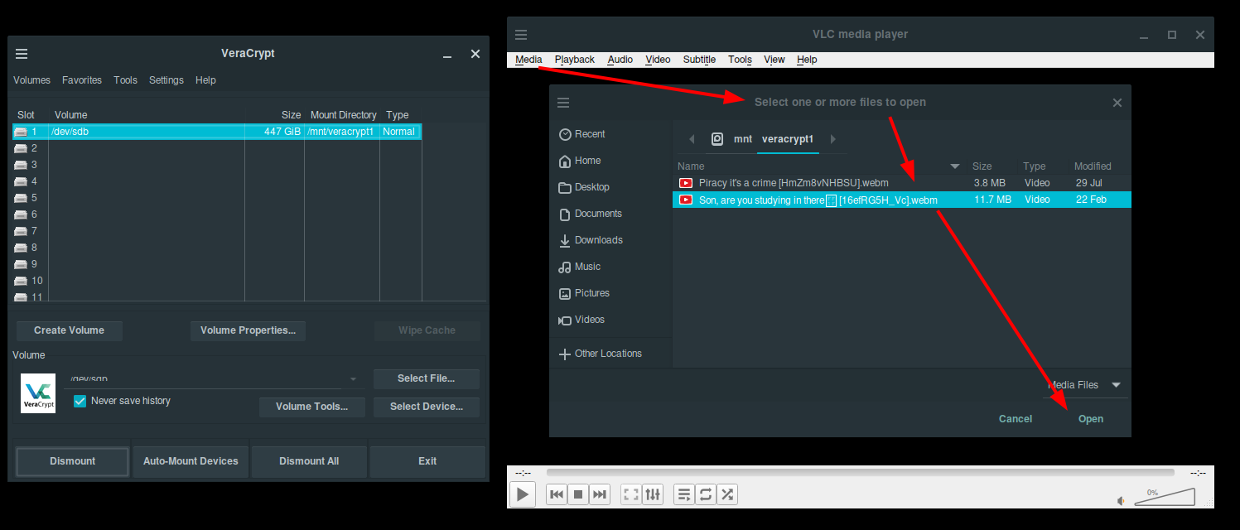Open the Video menu in VLC
Screen dimensions: 1240x530
[659, 60]
